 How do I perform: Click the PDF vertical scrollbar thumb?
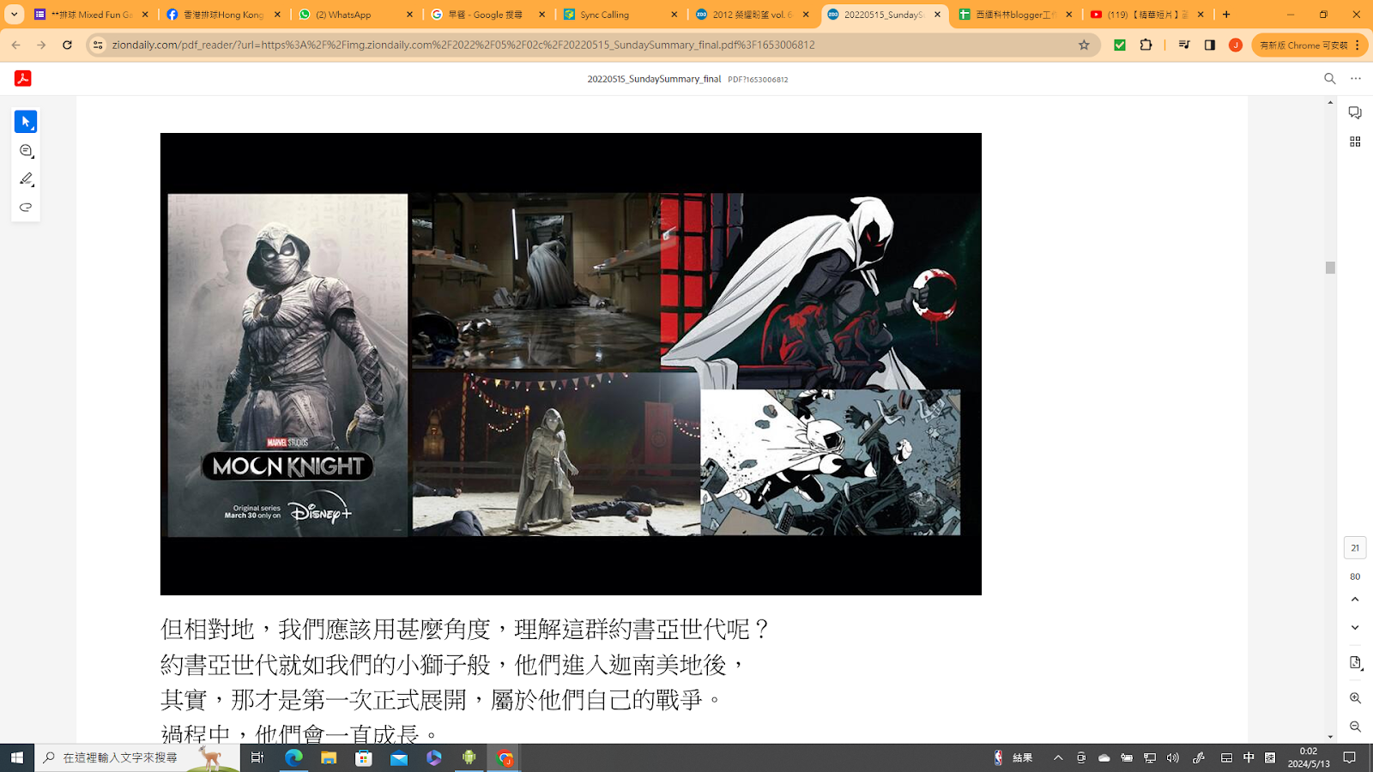(1330, 268)
